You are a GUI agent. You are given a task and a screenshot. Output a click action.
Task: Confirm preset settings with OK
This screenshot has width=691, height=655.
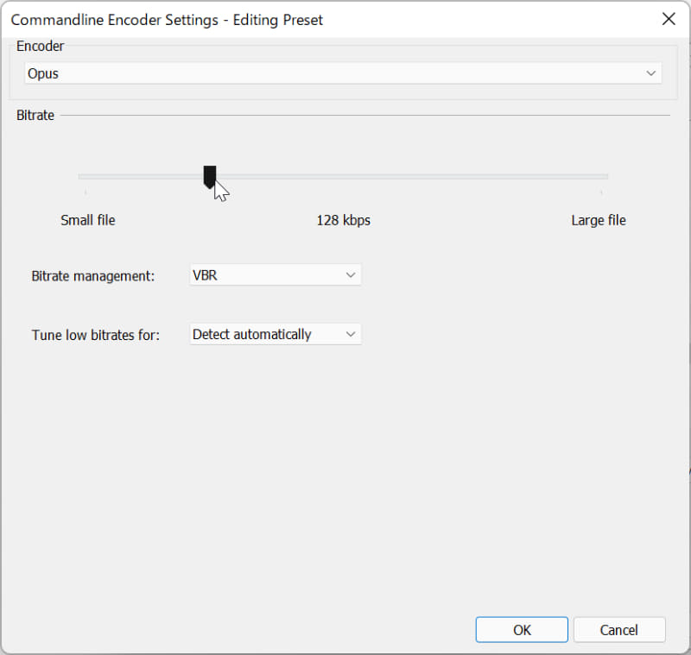(x=521, y=629)
